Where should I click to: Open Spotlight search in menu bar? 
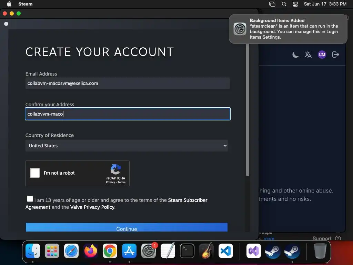284,4
